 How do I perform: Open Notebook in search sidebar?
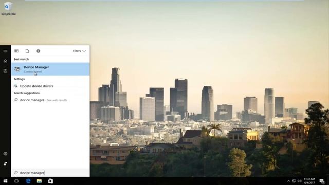[6, 71]
